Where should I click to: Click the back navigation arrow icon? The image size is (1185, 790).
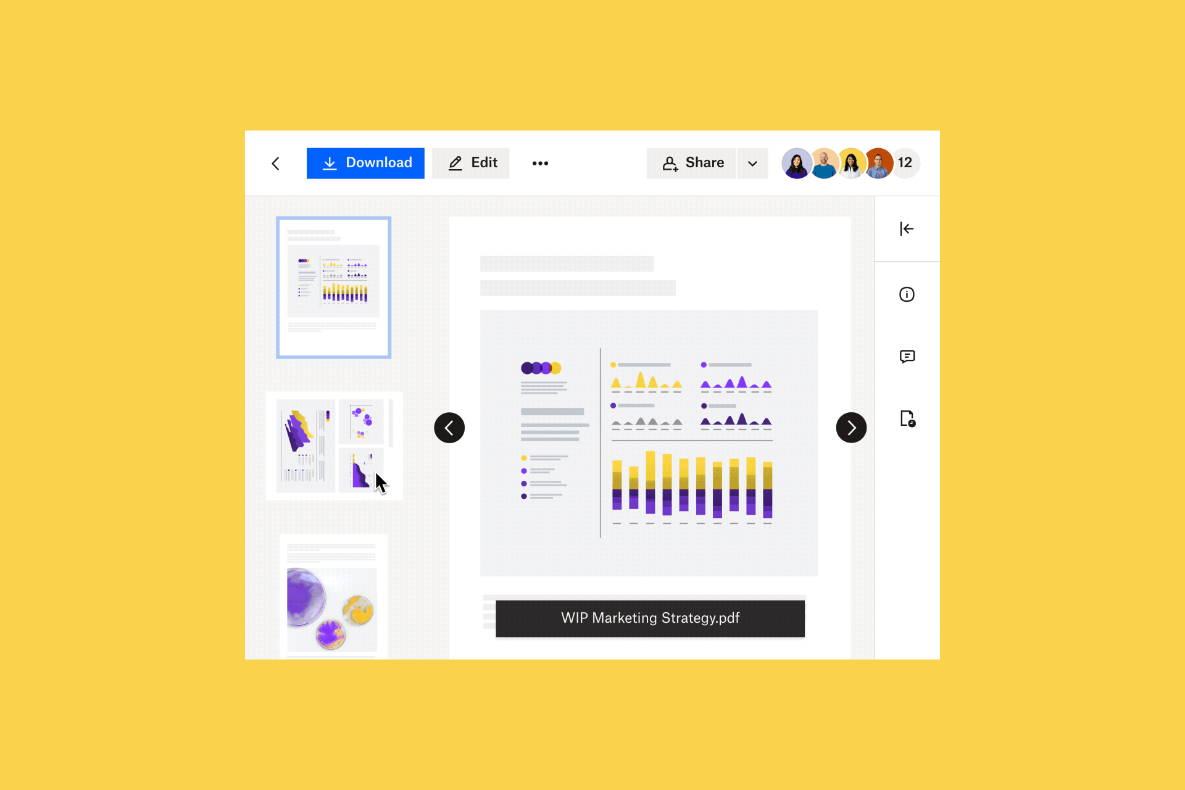(275, 163)
